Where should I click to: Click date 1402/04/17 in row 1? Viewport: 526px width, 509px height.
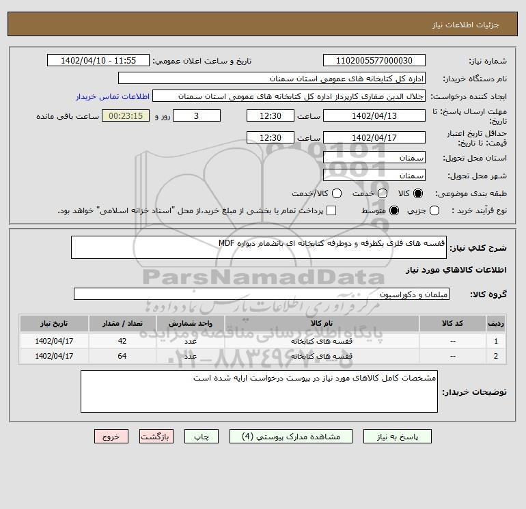(x=54, y=341)
